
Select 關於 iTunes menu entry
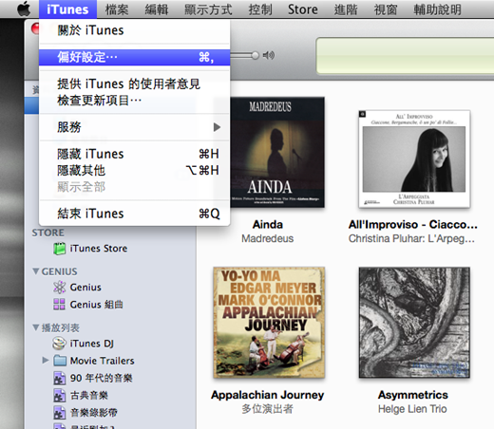[134, 30]
